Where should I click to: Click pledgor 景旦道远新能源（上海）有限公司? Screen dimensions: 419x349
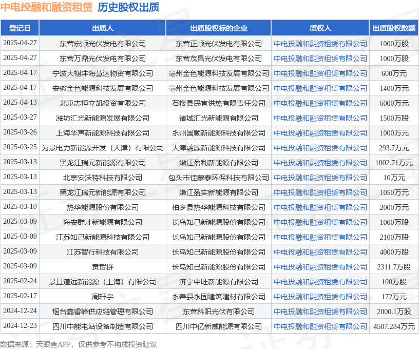(x=103, y=282)
